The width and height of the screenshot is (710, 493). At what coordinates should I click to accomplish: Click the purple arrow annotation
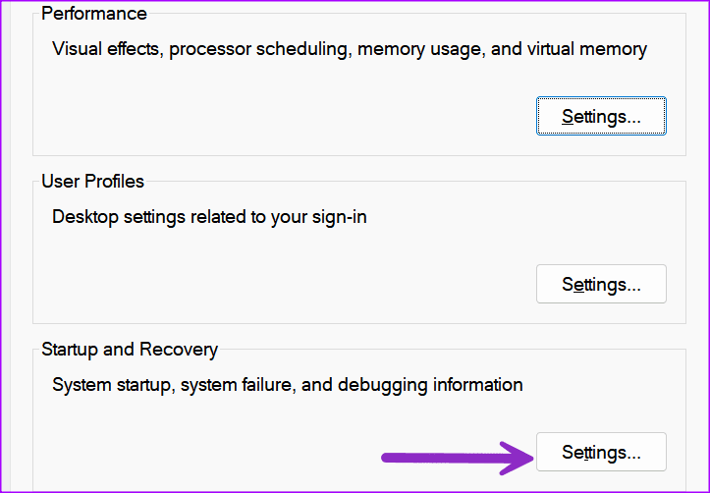click(x=458, y=459)
